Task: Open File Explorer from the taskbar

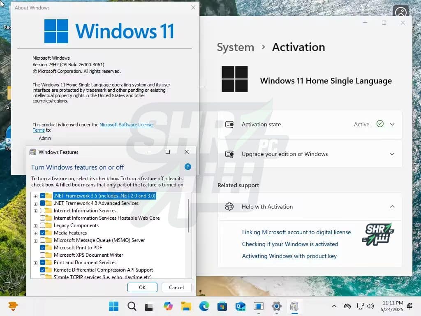Action: coord(186,306)
